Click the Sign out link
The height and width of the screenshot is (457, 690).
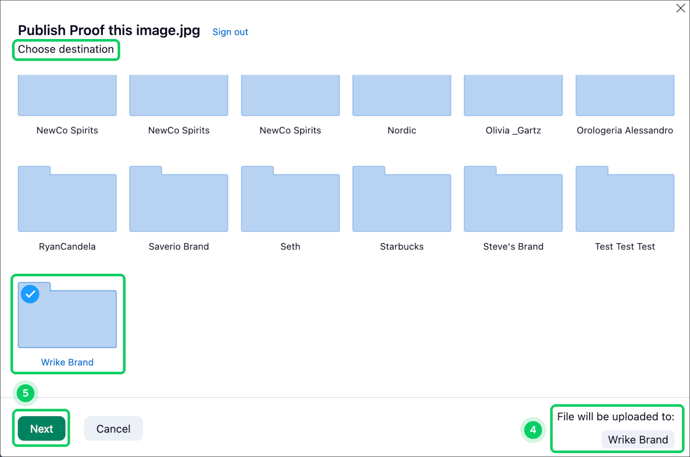pos(230,32)
